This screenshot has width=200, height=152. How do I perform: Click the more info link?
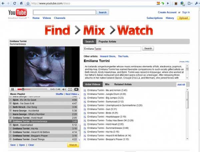pyautogui.click(x=184, y=62)
